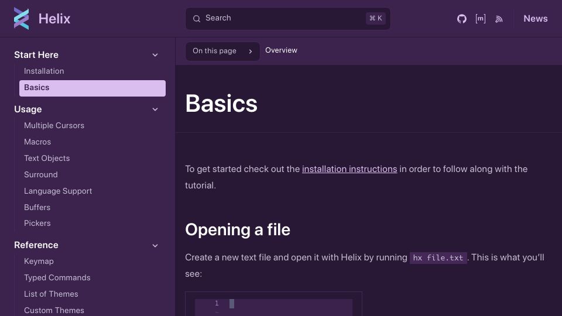Open the GitHub repository icon

pyautogui.click(x=462, y=19)
